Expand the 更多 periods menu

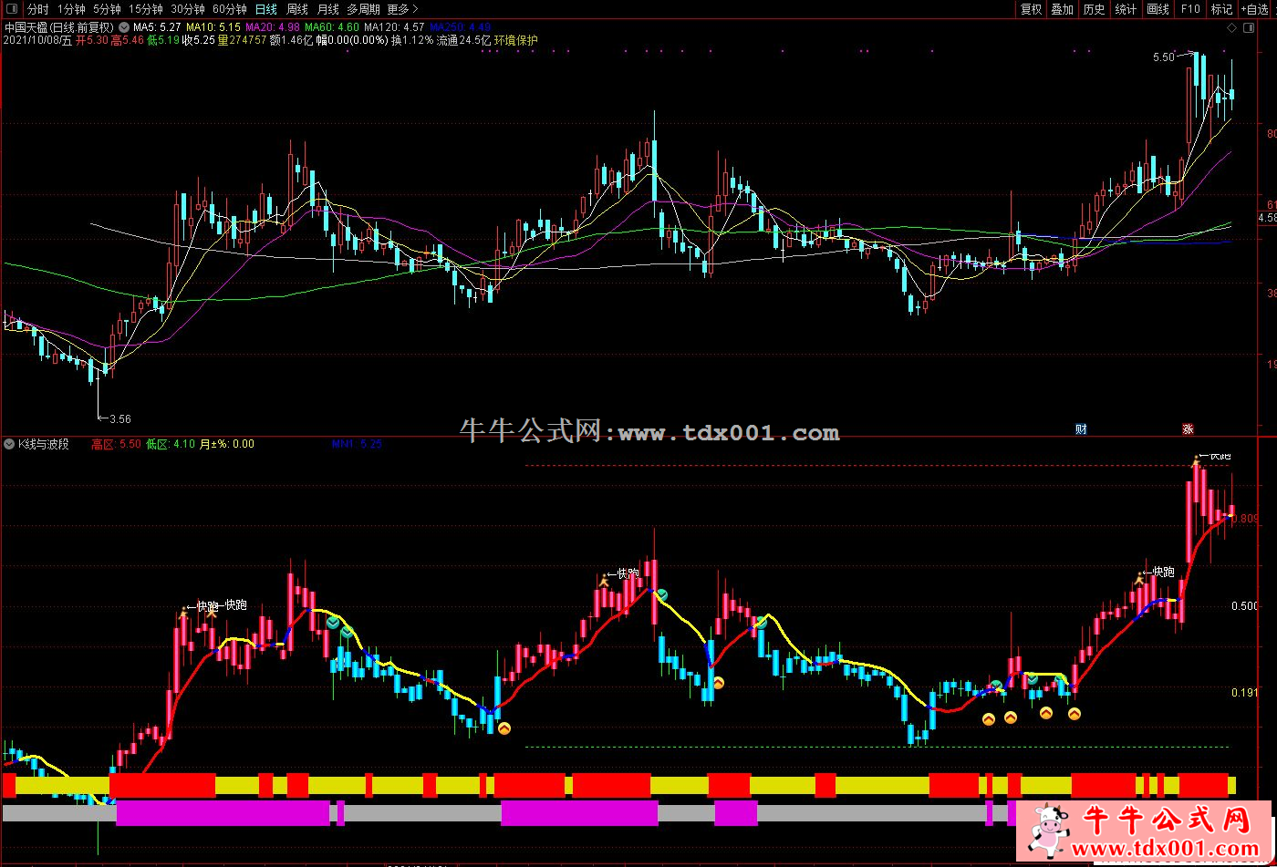(402, 9)
